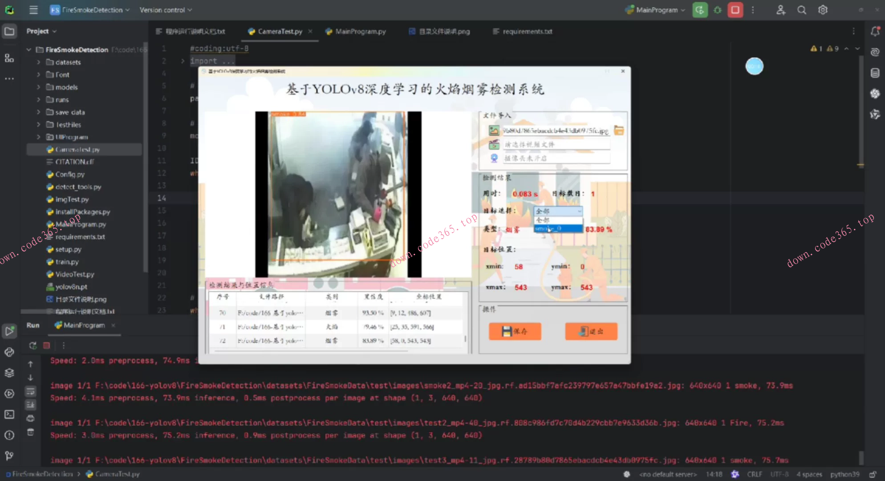
Task: Select smoke_0 in dropdown list
Action: click(558, 228)
